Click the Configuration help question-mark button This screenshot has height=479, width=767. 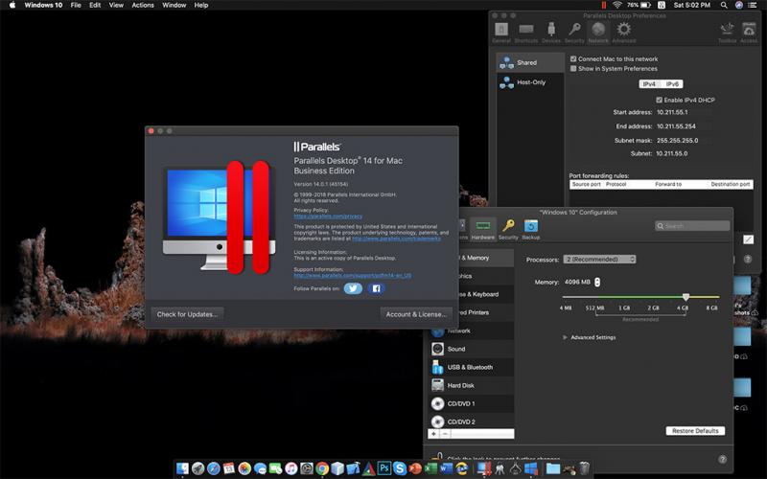click(x=722, y=460)
